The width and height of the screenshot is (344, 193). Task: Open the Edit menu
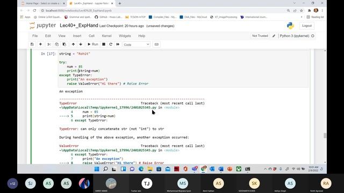click(x=48, y=36)
